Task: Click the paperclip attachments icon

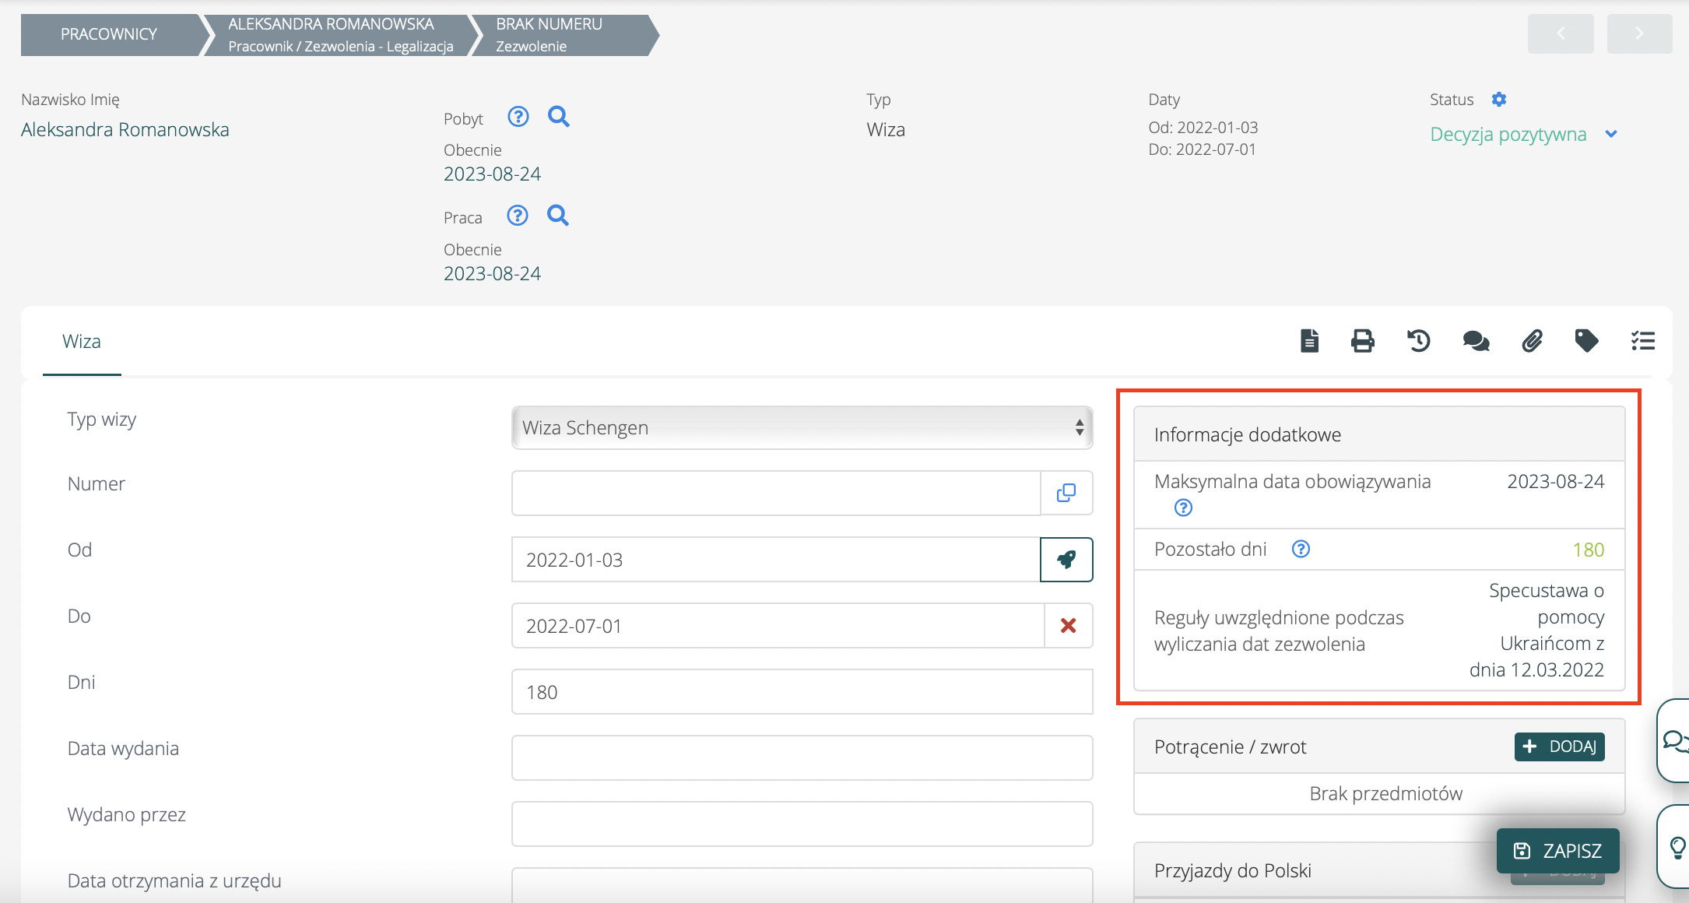Action: tap(1532, 341)
